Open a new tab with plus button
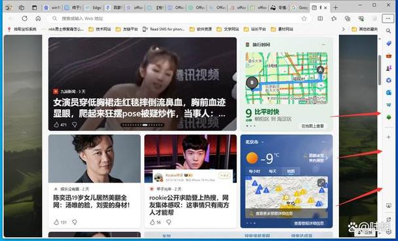The image size is (398, 241). click(x=336, y=8)
